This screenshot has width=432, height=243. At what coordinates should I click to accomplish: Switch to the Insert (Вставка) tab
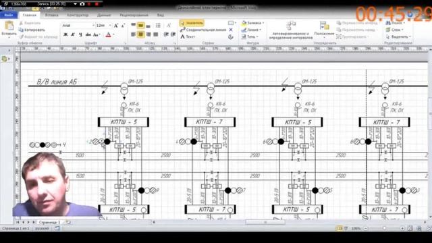click(52, 15)
